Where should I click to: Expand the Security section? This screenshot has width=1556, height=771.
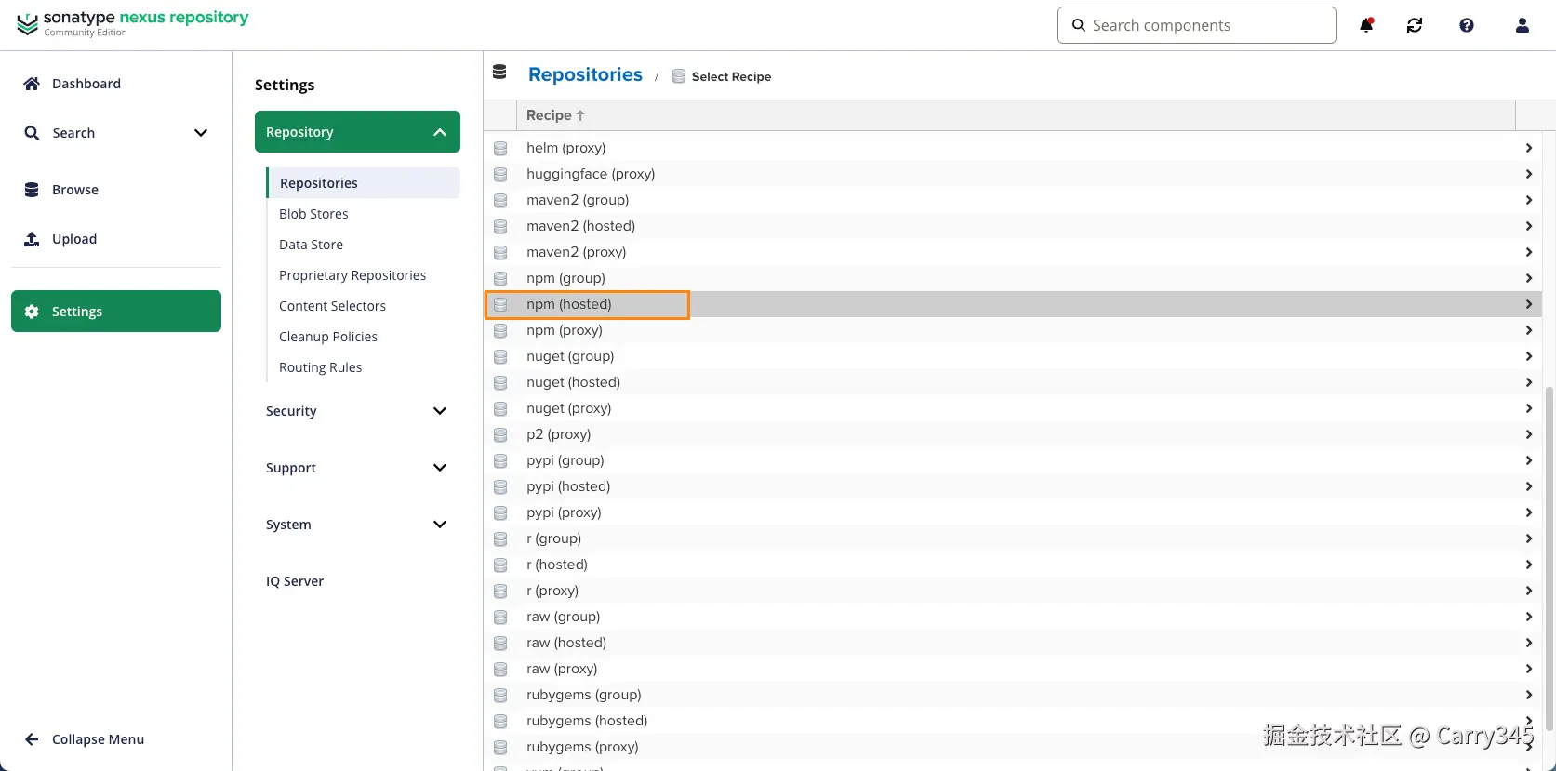coord(440,411)
